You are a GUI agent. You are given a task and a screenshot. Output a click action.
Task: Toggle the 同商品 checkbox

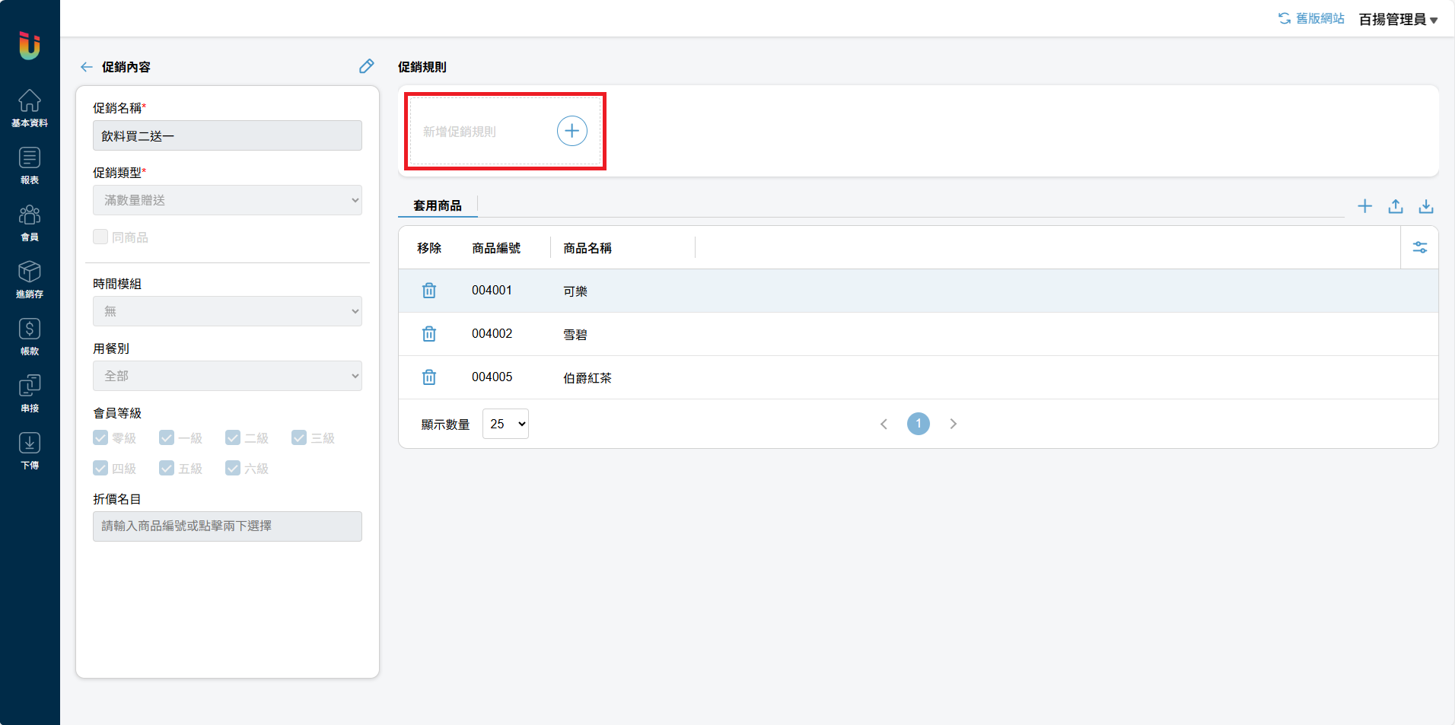[100, 237]
